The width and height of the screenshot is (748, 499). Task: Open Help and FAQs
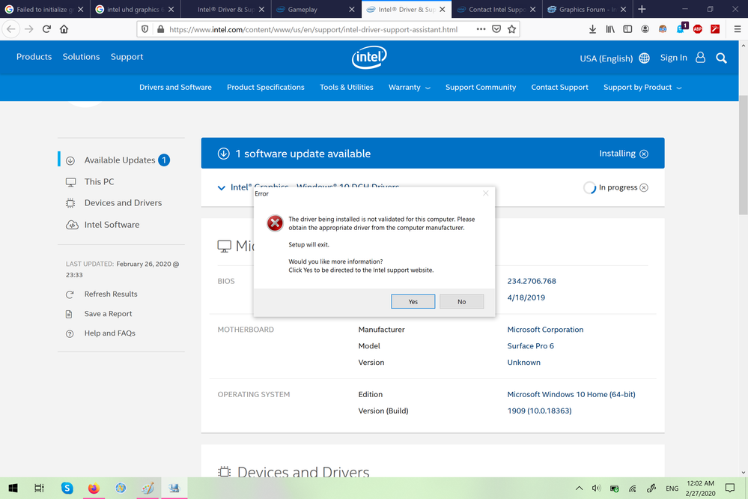(x=110, y=333)
